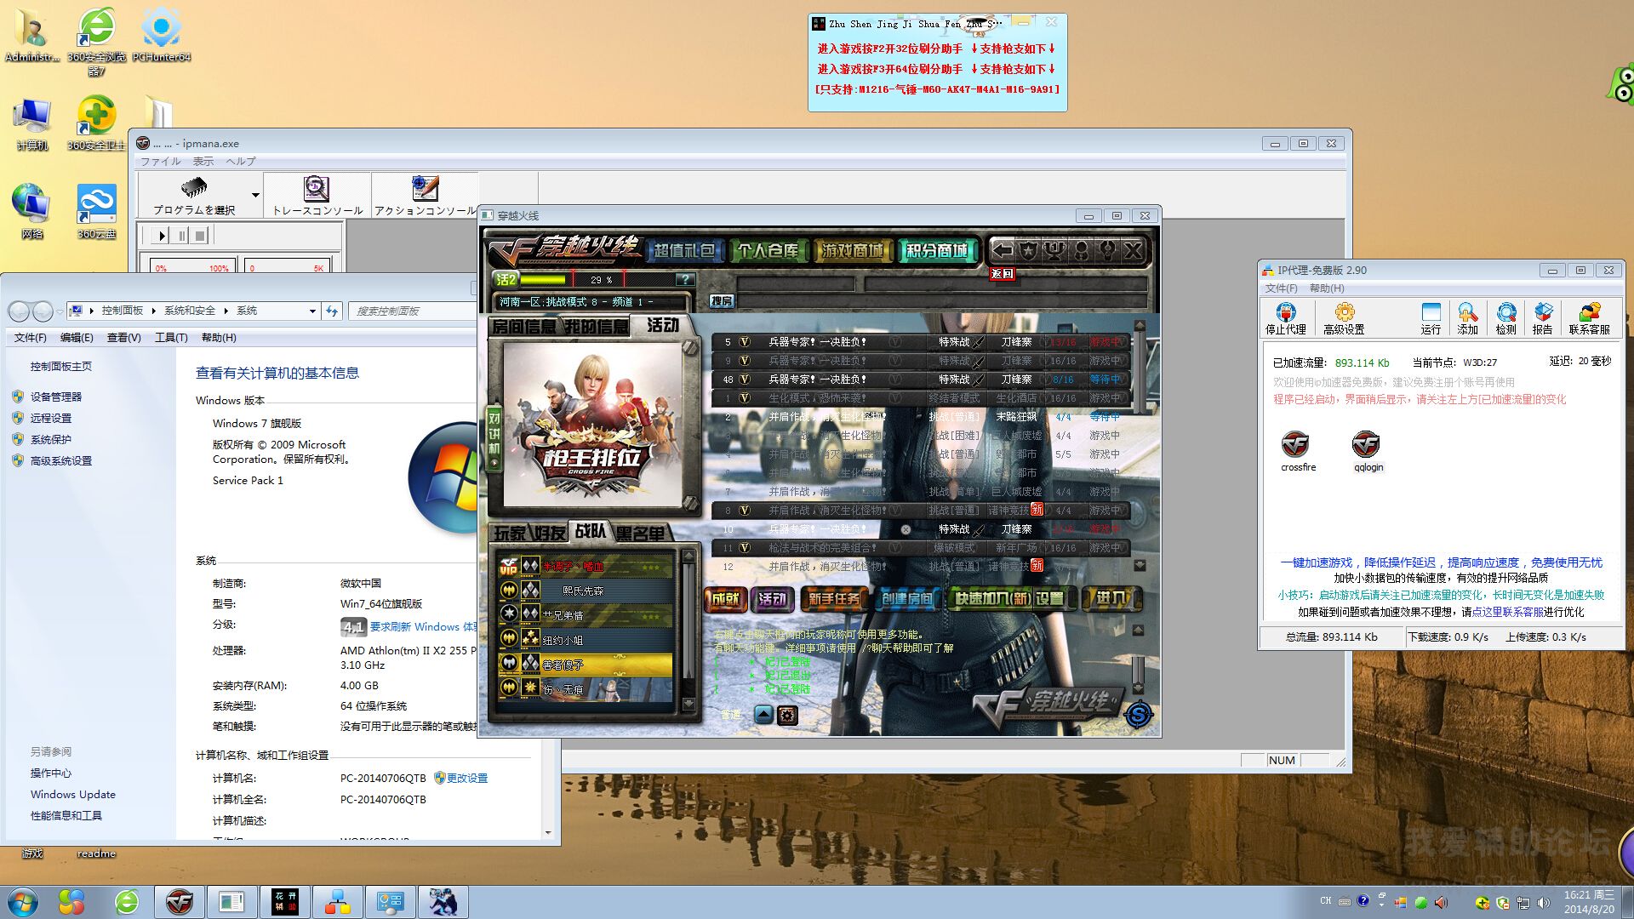Click the 搜房 room search button
The width and height of the screenshot is (1634, 919).
[722, 300]
